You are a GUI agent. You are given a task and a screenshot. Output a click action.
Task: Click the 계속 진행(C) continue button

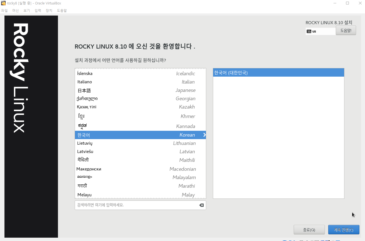tap(344, 230)
